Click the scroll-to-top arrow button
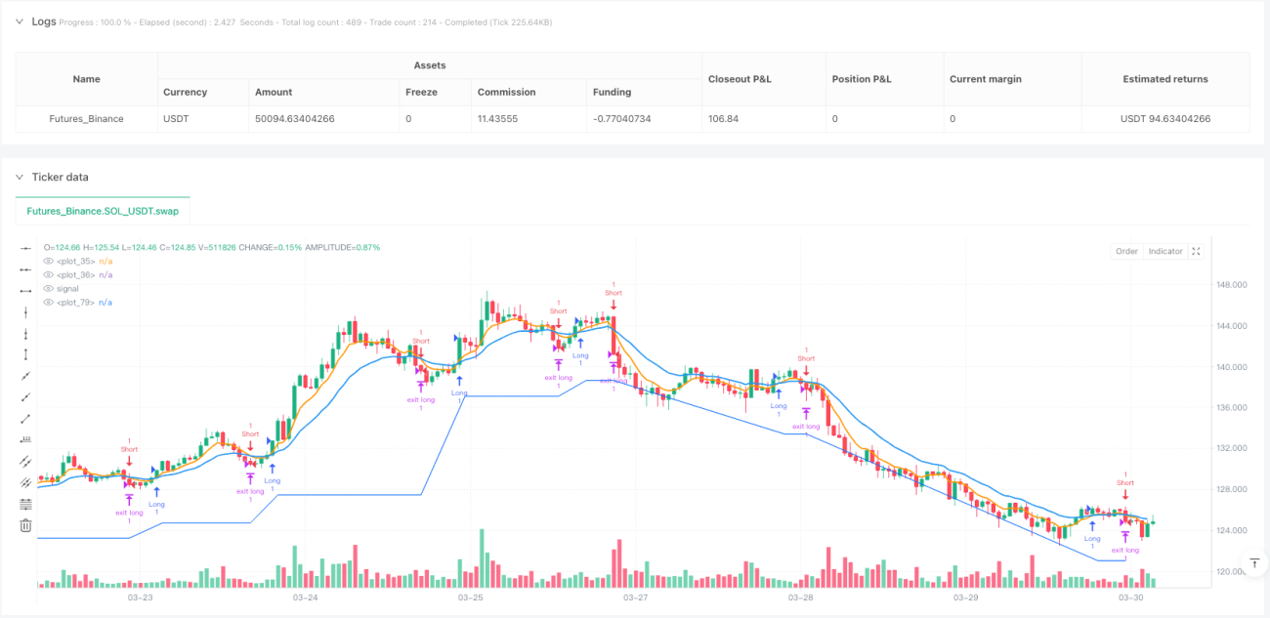The image size is (1270, 618). coord(1255,563)
